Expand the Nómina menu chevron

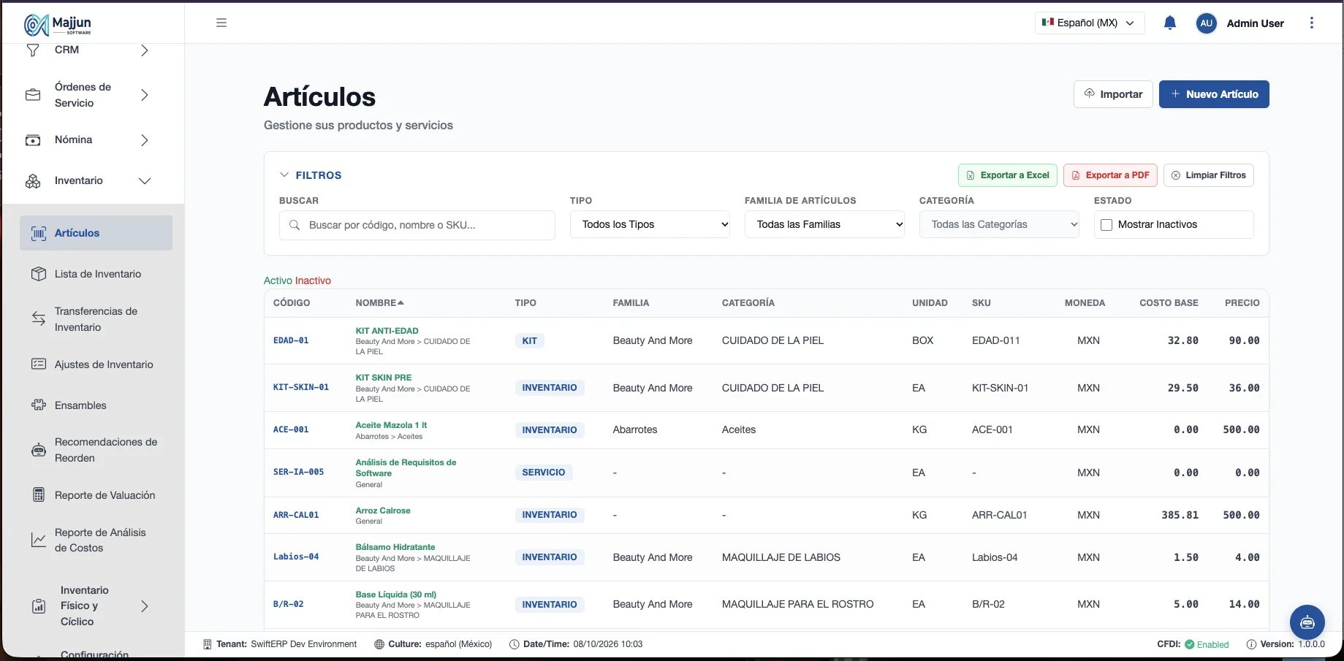point(145,140)
